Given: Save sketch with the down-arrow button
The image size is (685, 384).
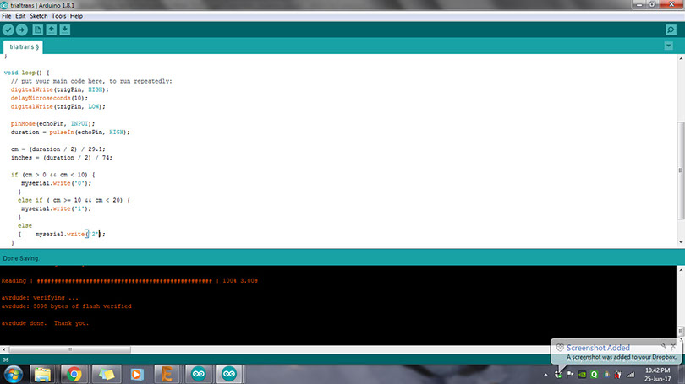Looking at the screenshot, I should (x=64, y=30).
